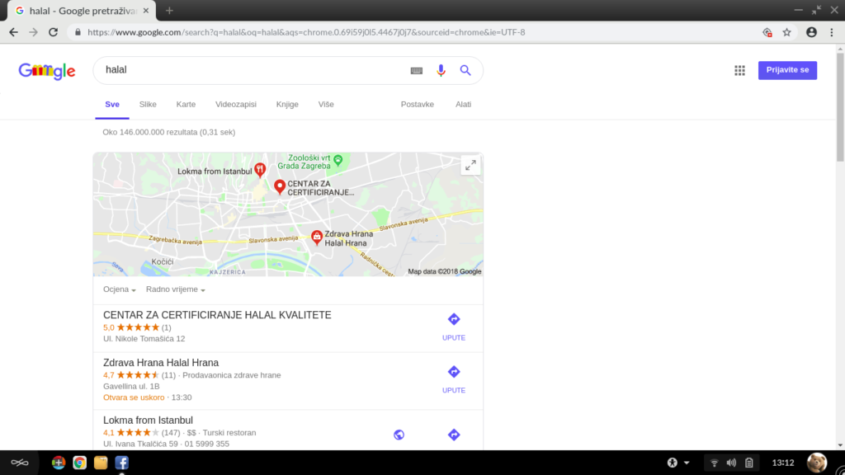Open the Više more options menu

coord(326,105)
